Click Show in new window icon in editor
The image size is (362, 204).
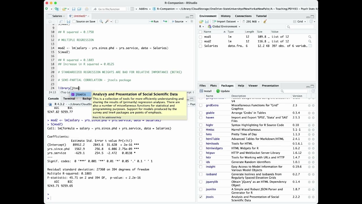61,22
